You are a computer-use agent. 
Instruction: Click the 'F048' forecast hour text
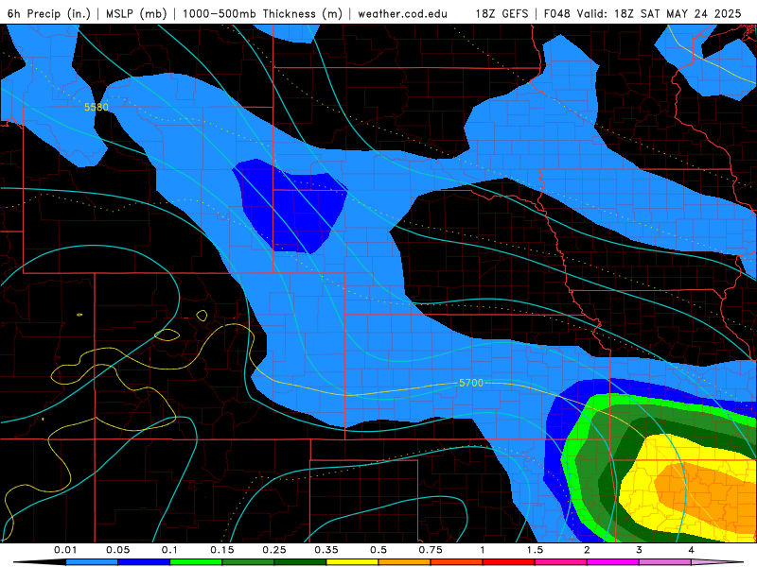point(559,13)
